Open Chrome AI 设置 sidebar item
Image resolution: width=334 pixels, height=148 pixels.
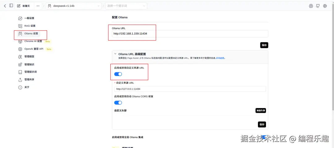click(x=30, y=41)
